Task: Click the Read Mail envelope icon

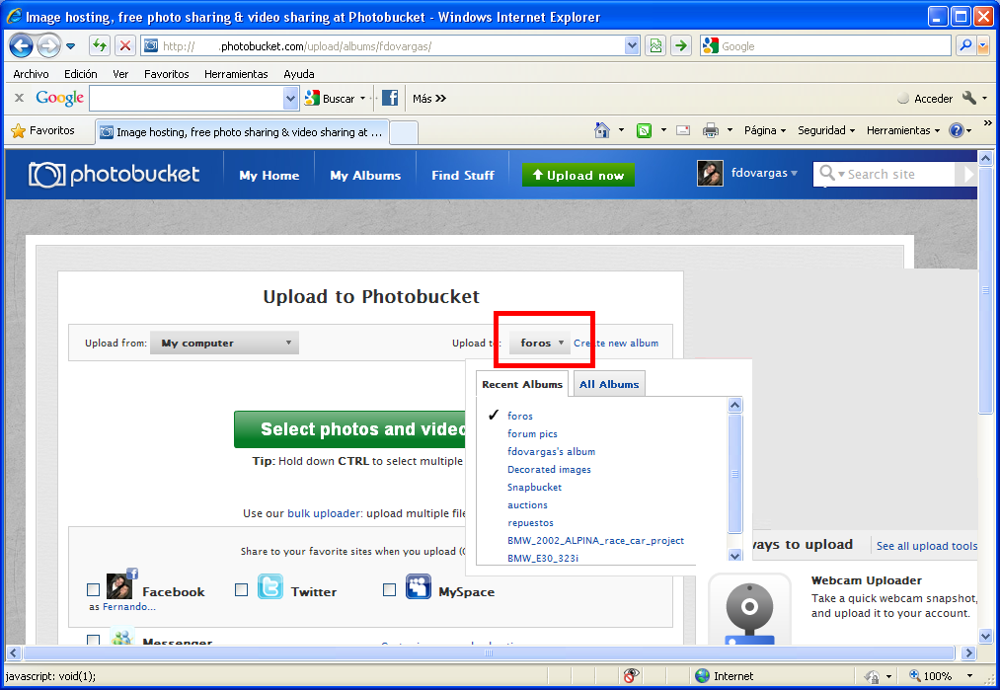Action: 683,130
